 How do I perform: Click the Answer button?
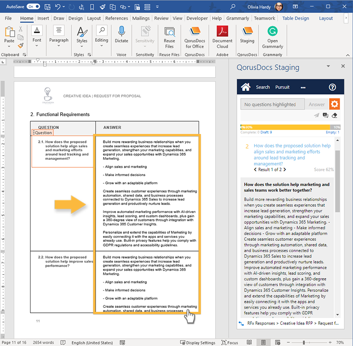coord(317,104)
